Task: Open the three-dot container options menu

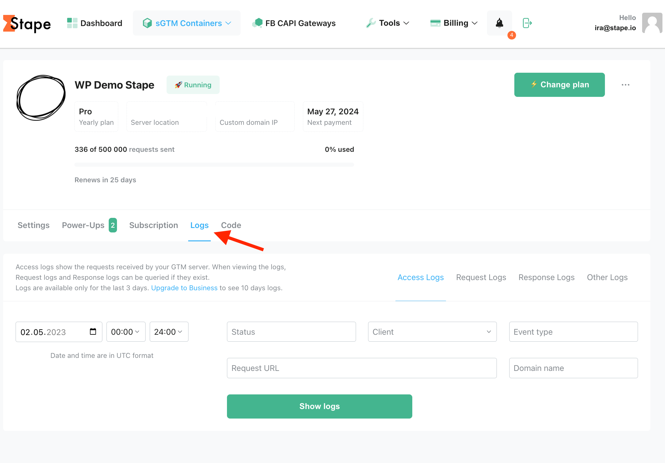Action: [625, 85]
